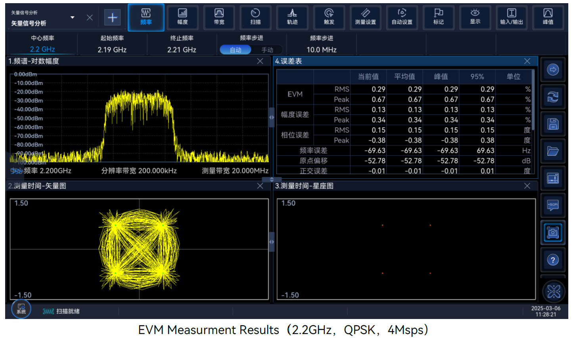Click the error table vertical scrollbar
Viewport: 575px width, 338px height.
(533, 100)
